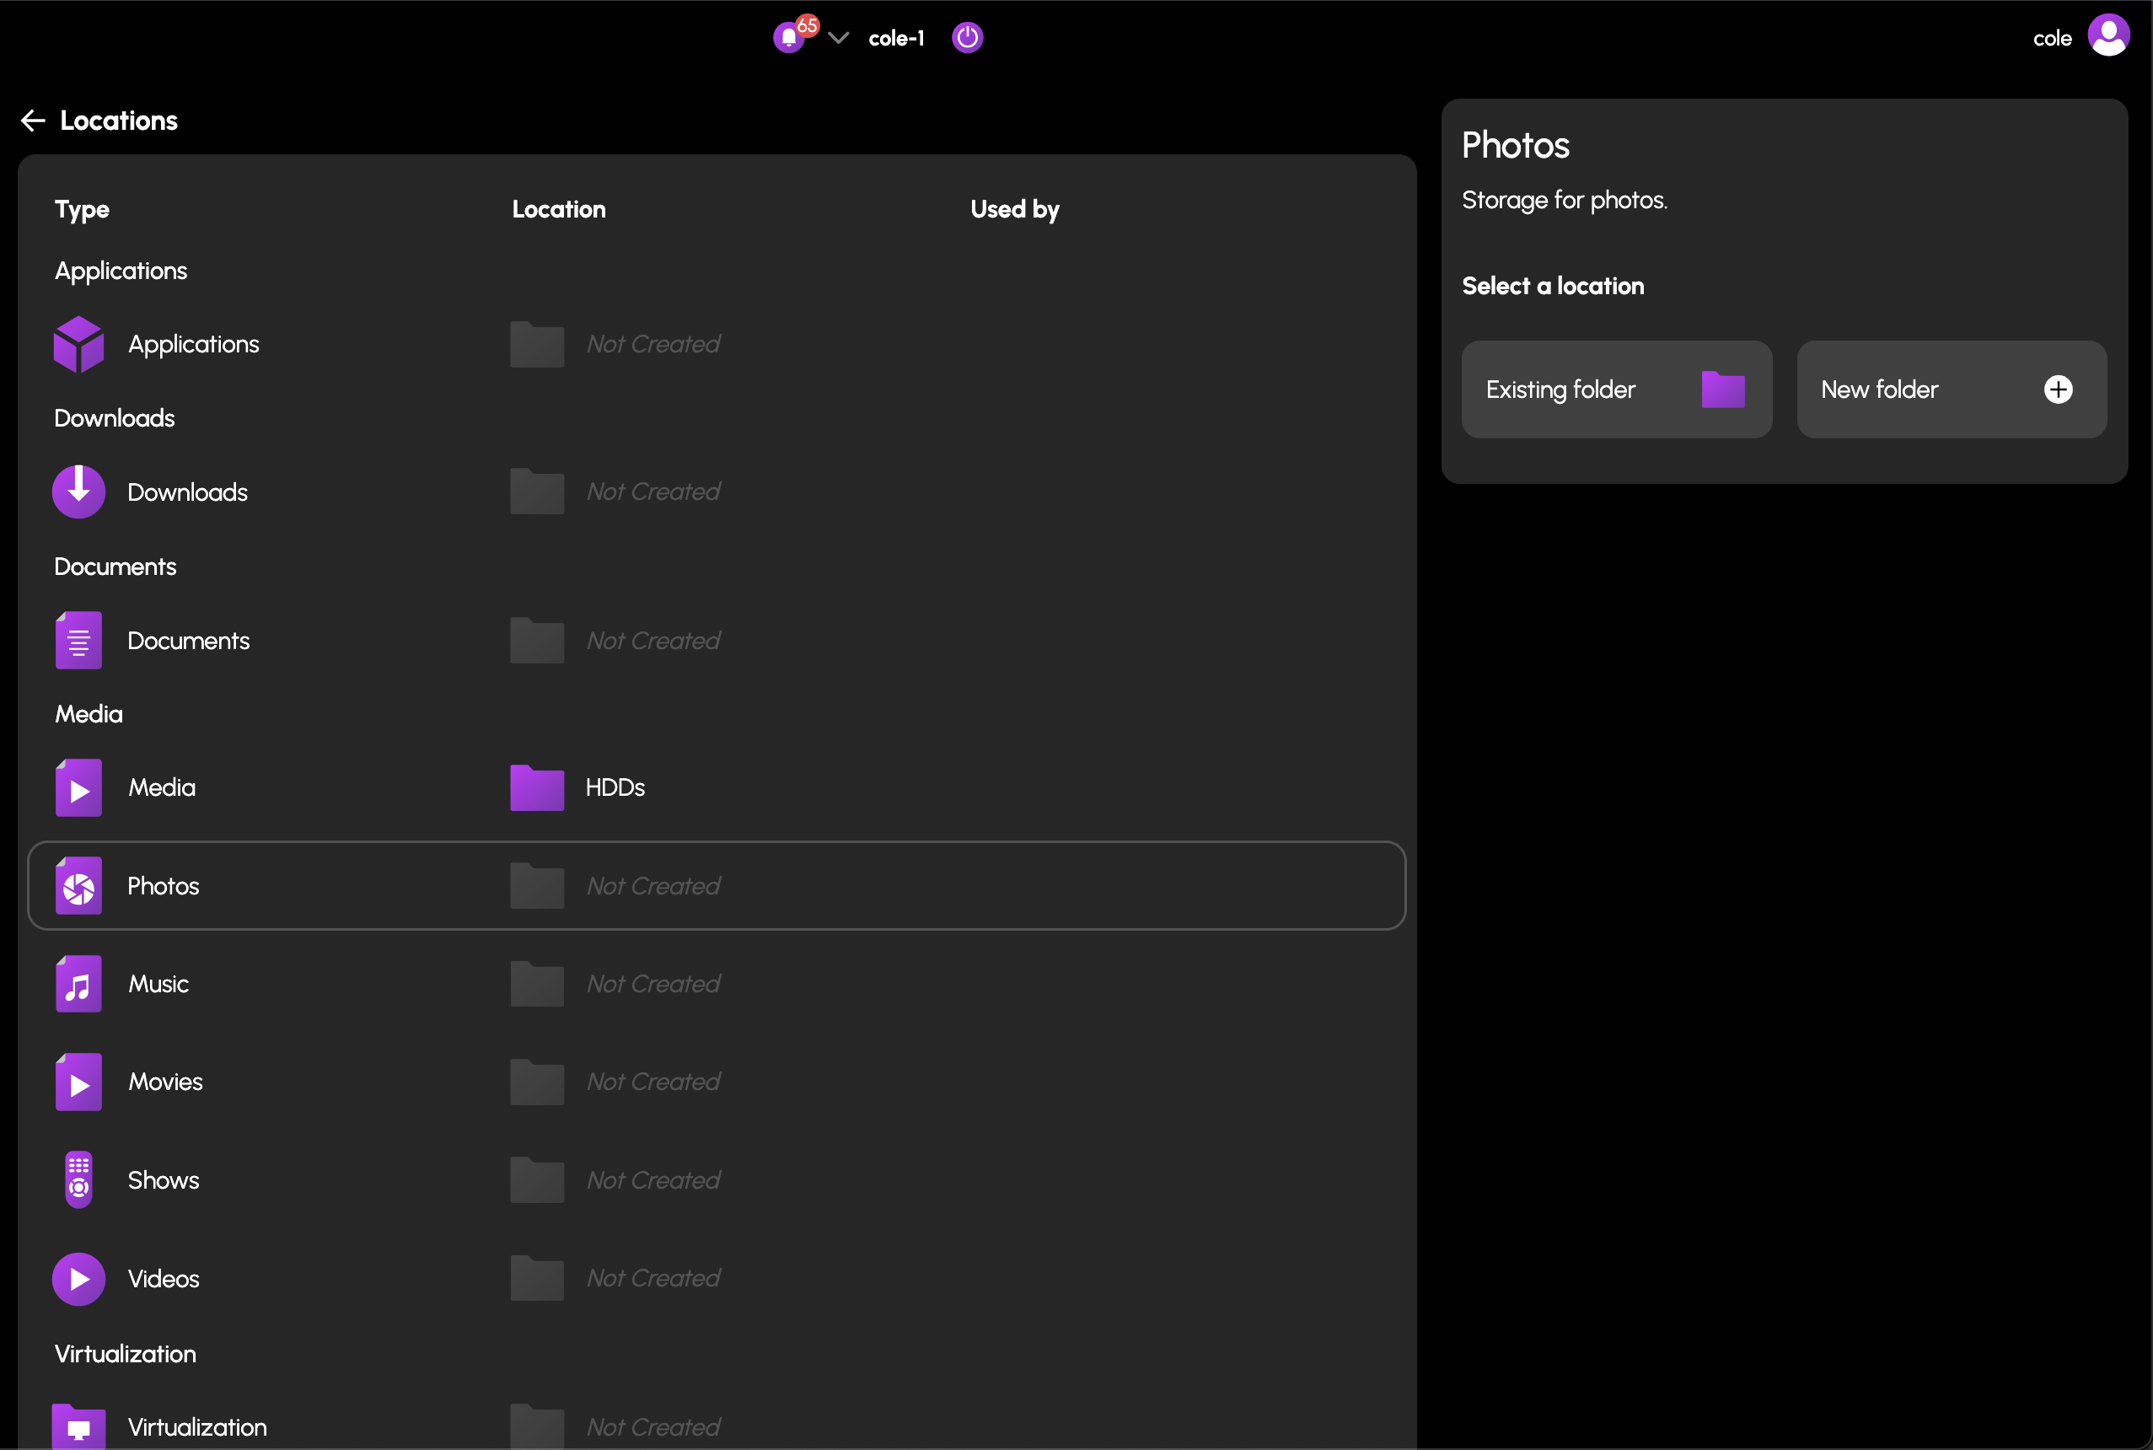Select the Media play icon

coord(78,787)
